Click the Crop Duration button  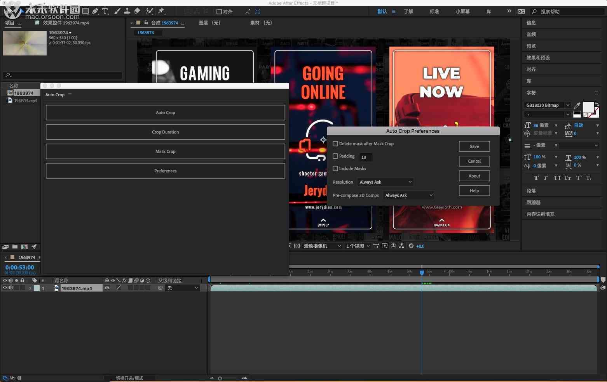coord(166,132)
